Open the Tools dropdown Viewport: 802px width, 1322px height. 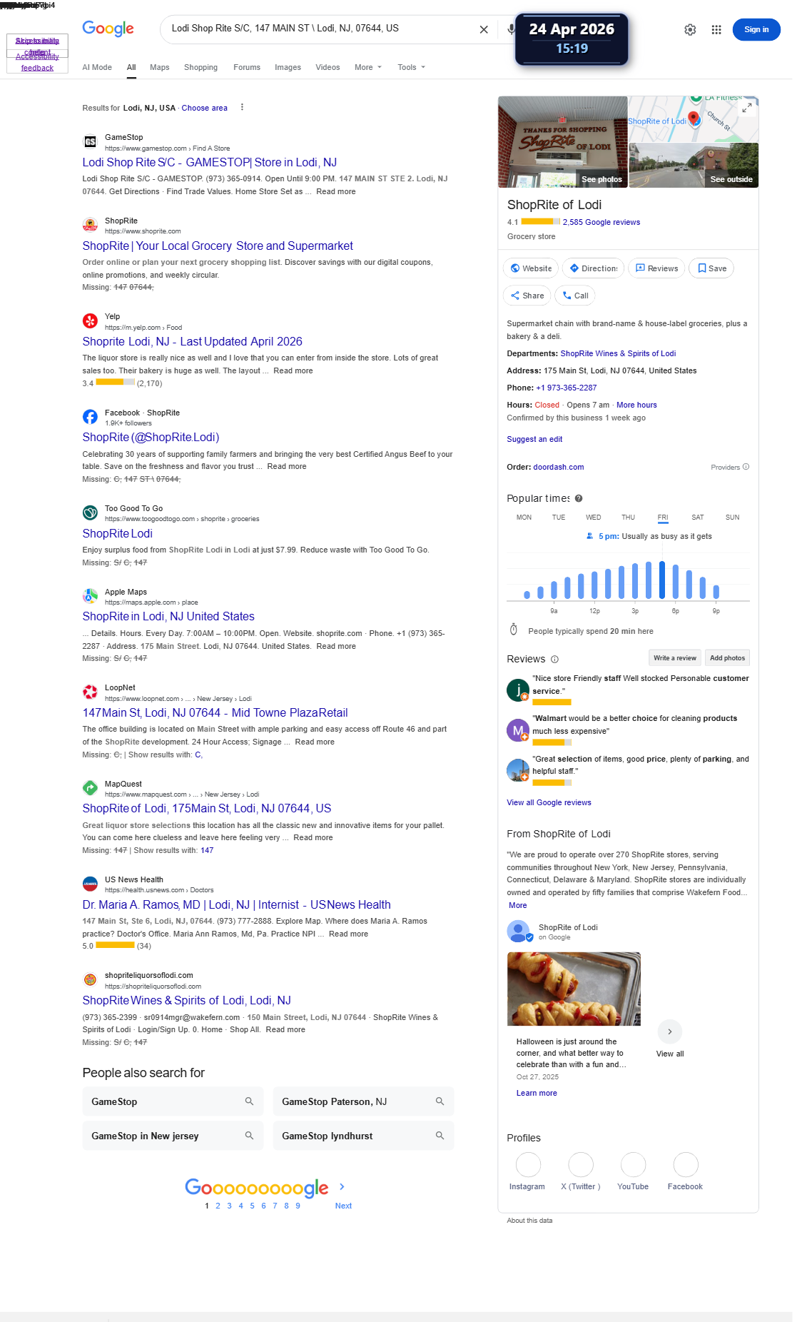coord(412,67)
